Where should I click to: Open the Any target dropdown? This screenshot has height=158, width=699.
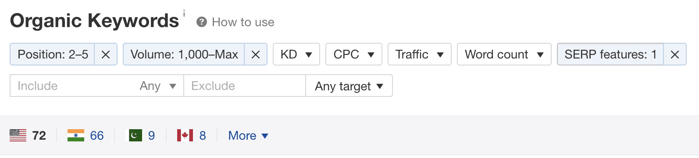point(349,86)
